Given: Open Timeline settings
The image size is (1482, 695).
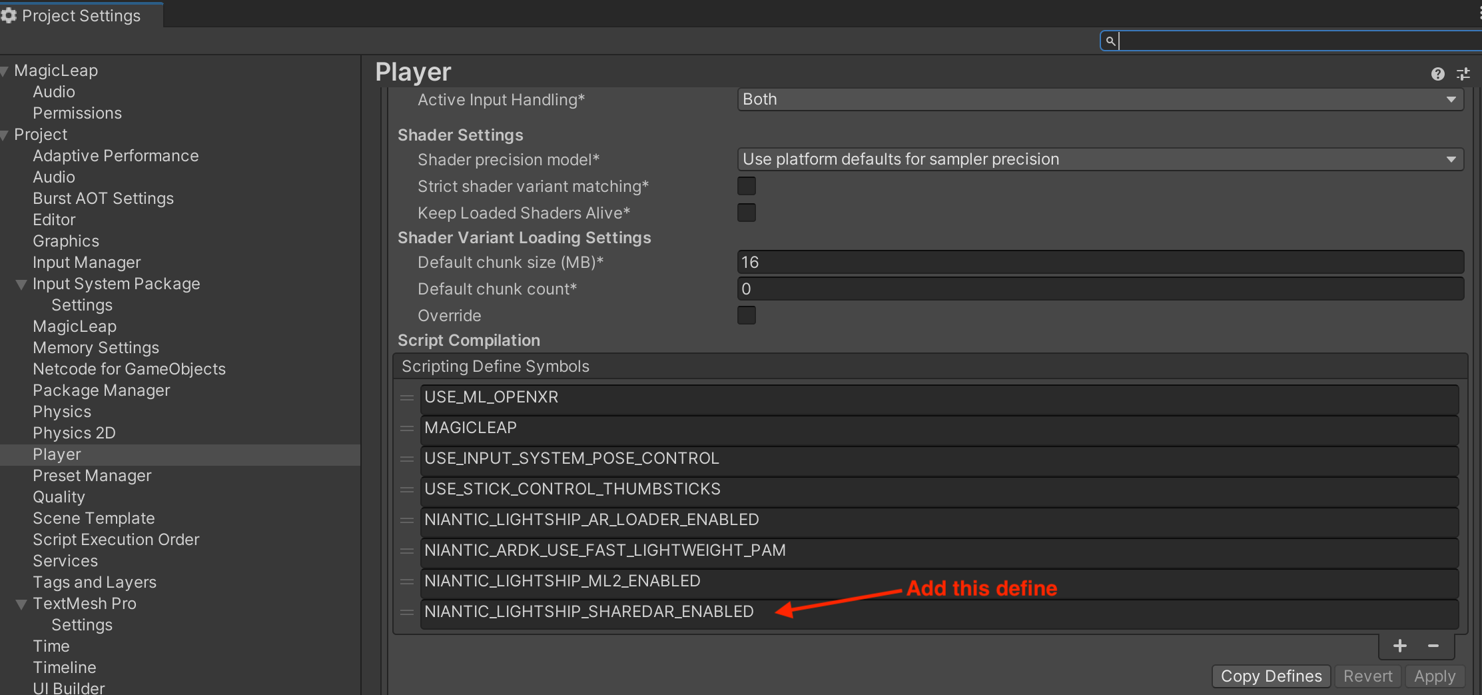Looking at the screenshot, I should tap(65, 668).
